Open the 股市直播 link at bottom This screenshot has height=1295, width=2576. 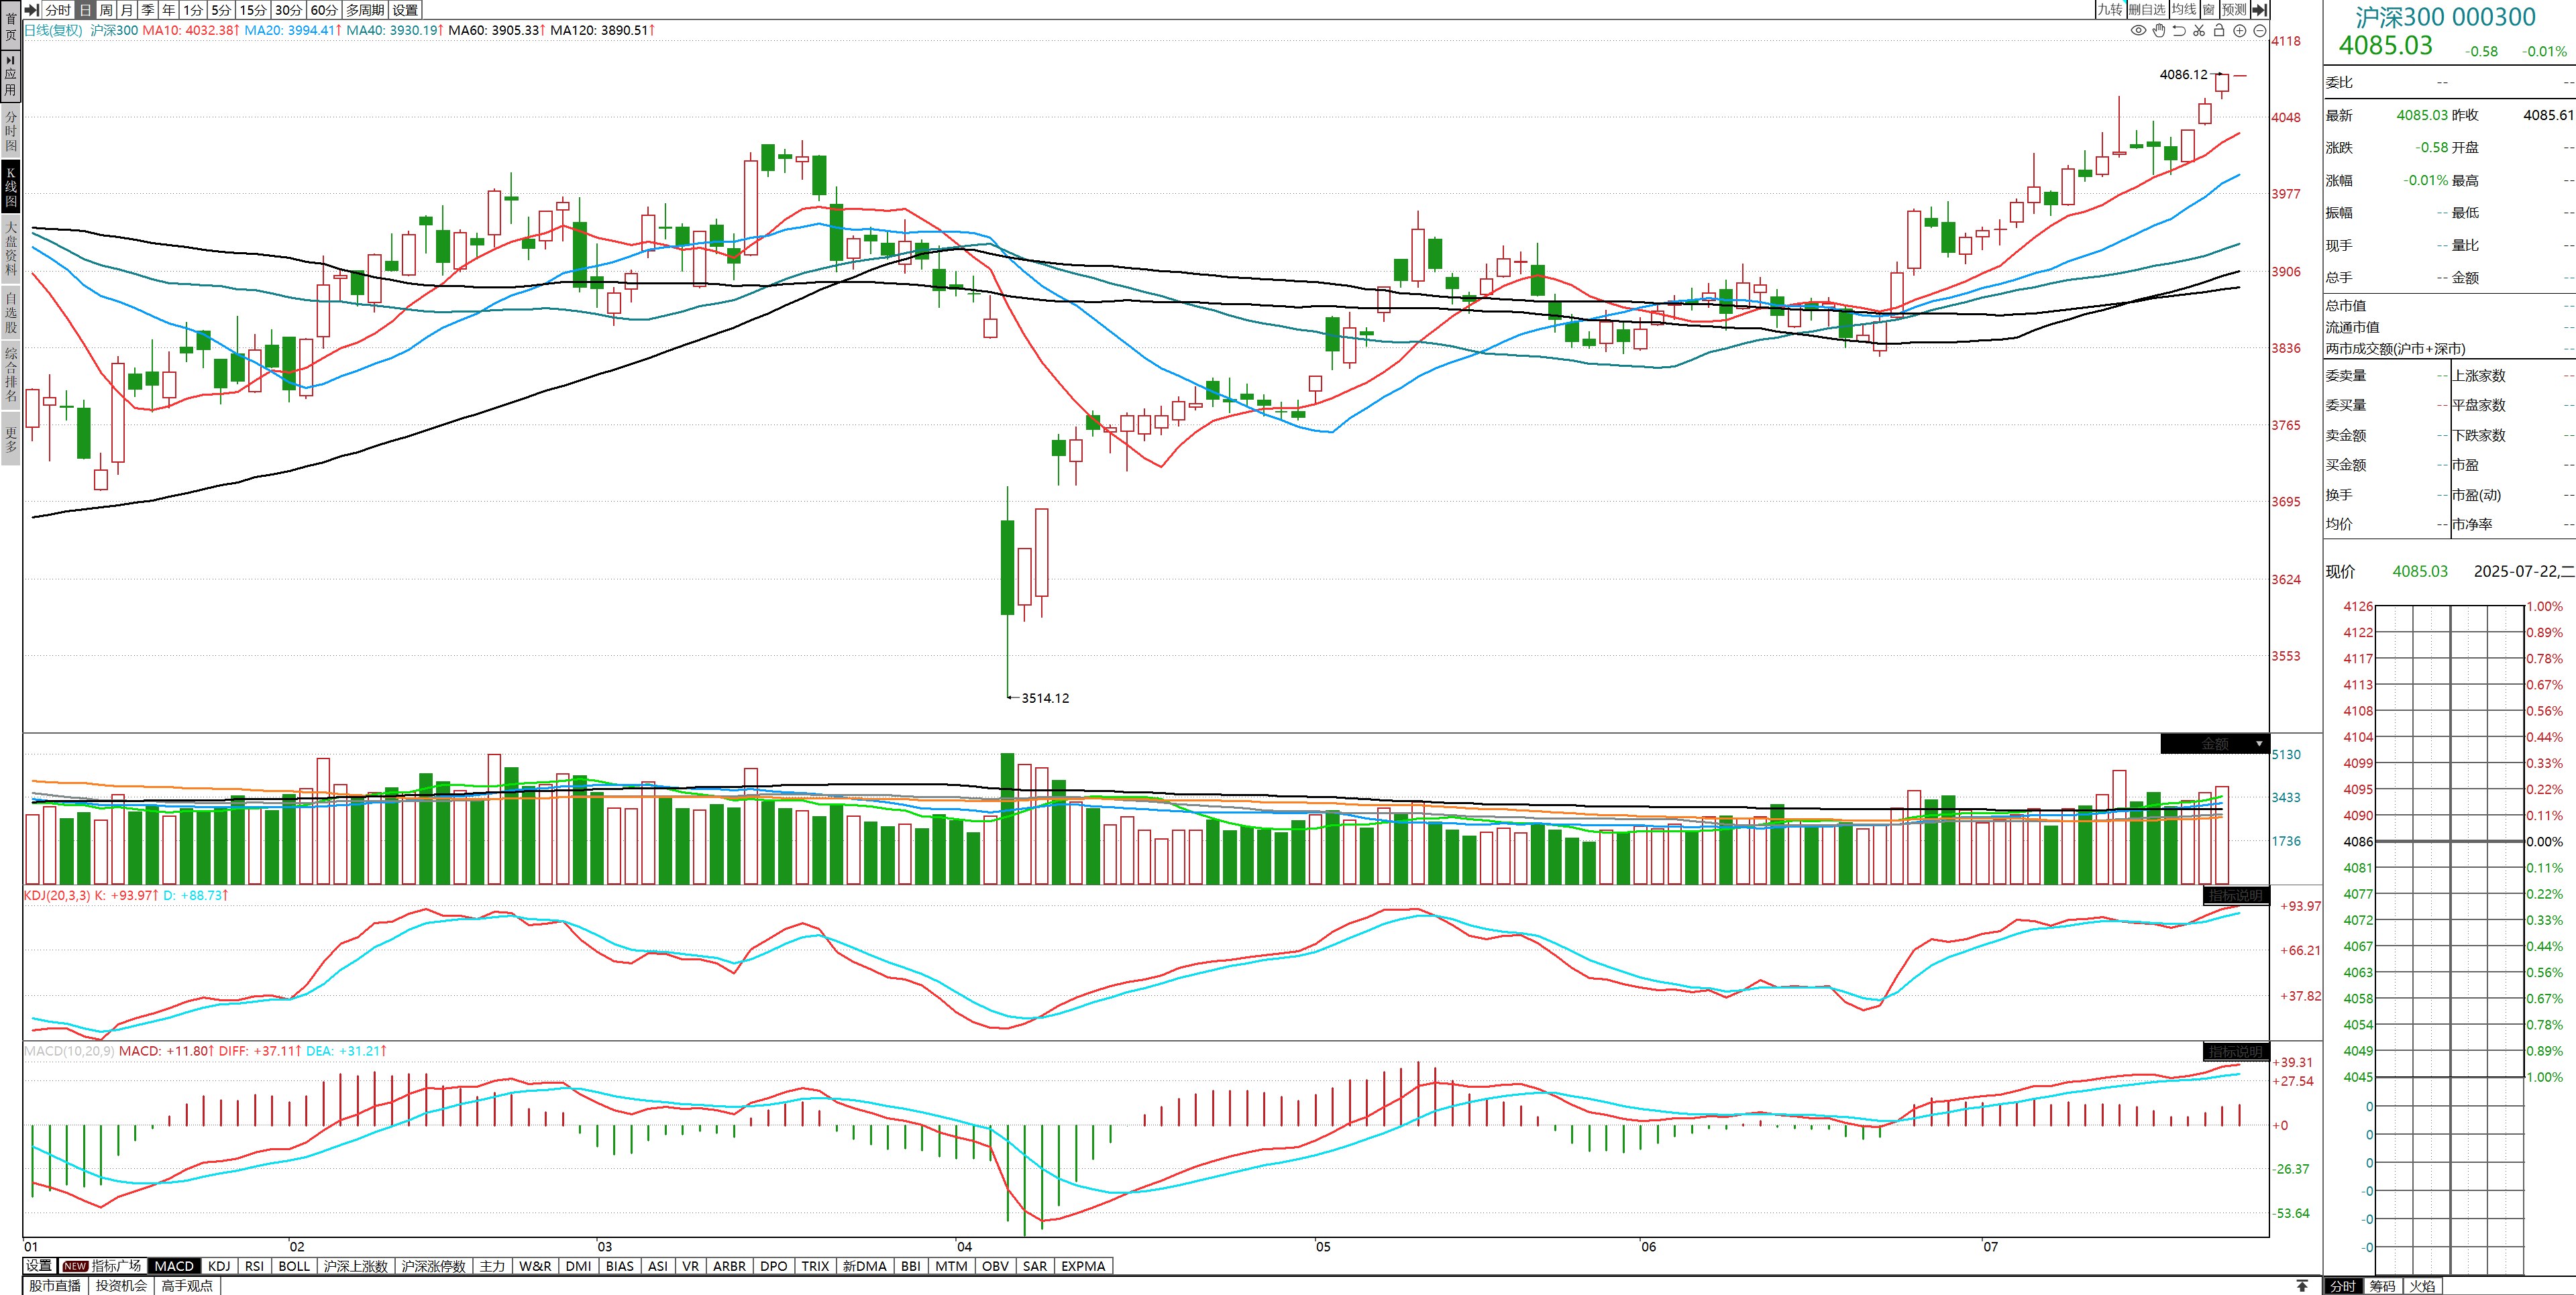(55, 1286)
